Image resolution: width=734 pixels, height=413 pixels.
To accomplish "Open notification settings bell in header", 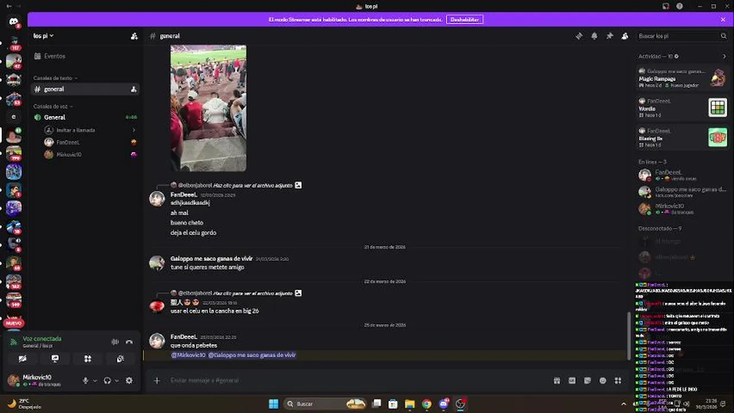I will click(x=594, y=36).
